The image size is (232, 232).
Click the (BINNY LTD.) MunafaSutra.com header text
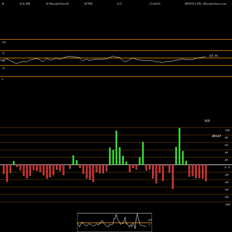point(206,4)
